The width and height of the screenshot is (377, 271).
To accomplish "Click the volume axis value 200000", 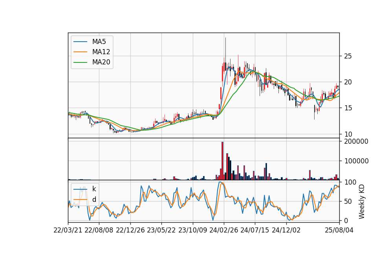I will 356,141.
